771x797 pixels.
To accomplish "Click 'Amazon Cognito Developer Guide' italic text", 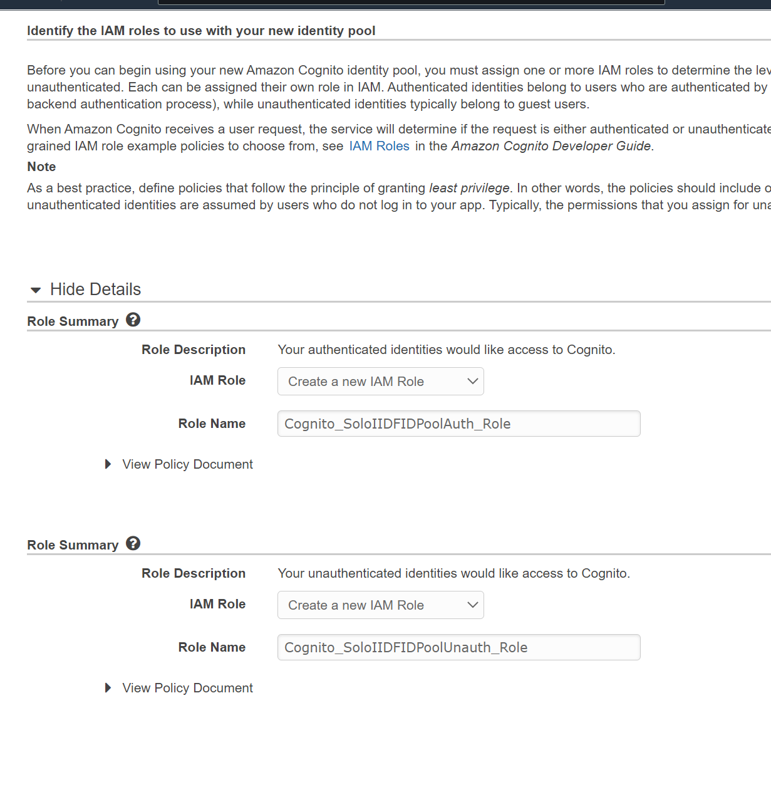I will point(551,146).
